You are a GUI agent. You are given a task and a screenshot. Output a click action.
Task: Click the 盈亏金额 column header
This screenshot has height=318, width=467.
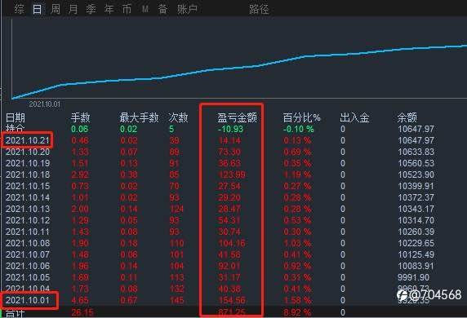[237, 117]
